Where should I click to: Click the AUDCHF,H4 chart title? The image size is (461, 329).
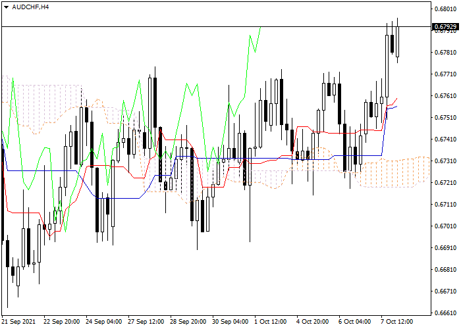coord(30,7)
